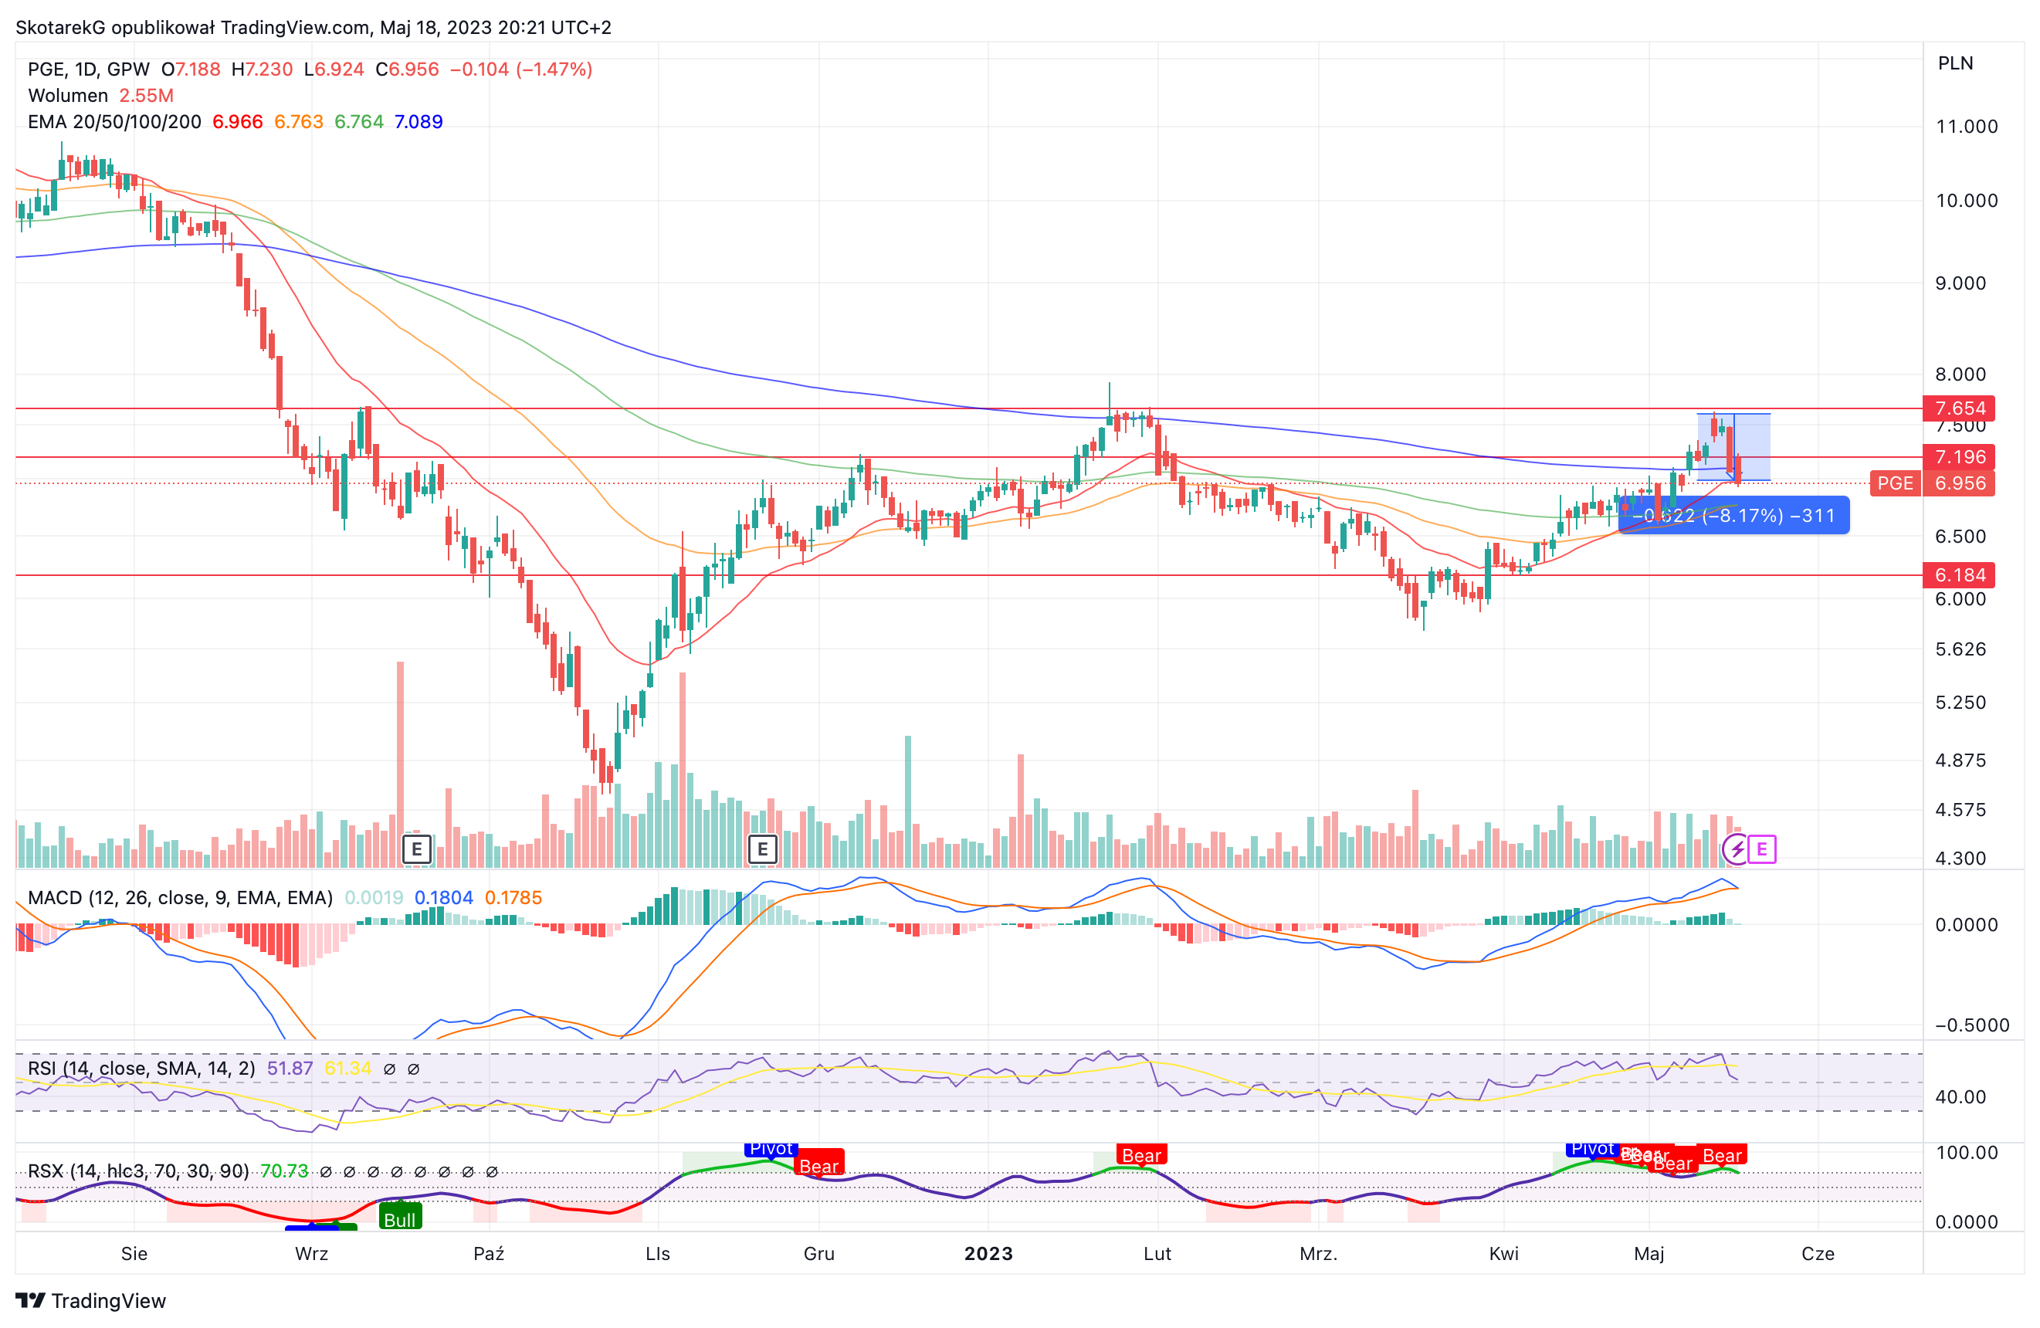Click the PGE 6.956 current price tag
The width and height of the screenshot is (2040, 1328).
click(1932, 483)
